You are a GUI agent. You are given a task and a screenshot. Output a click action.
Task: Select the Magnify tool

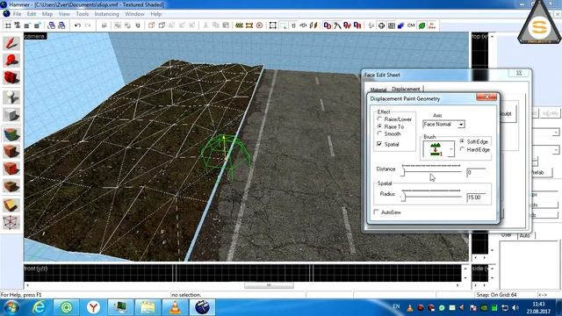11,61
